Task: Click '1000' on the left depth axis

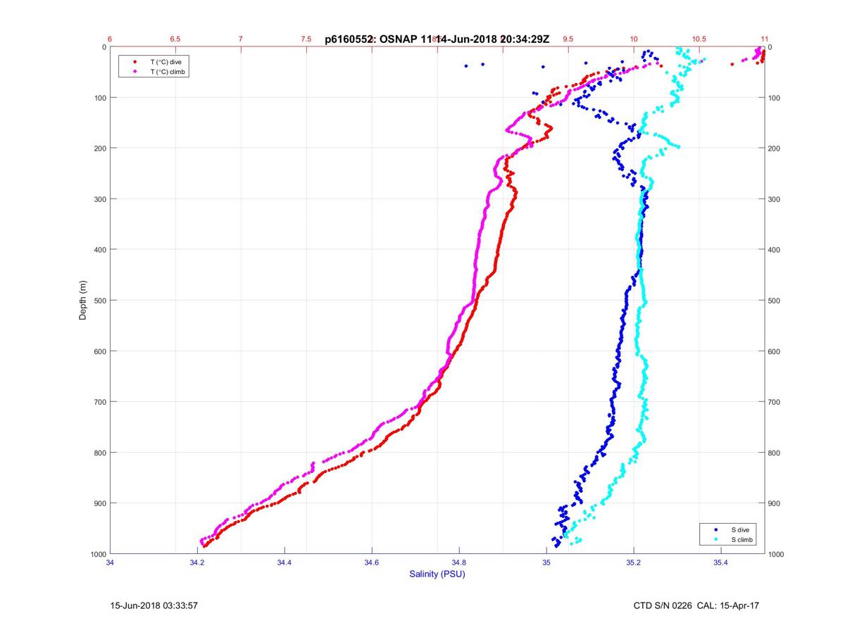Action: point(98,554)
